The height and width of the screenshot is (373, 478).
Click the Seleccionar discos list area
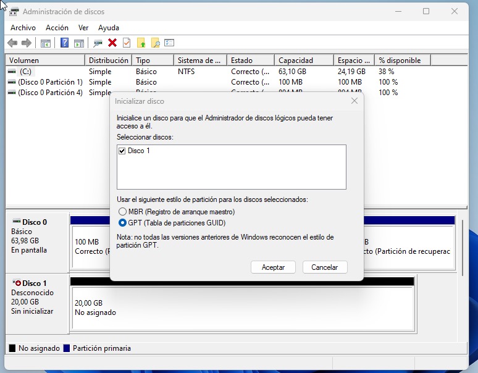pos(232,167)
